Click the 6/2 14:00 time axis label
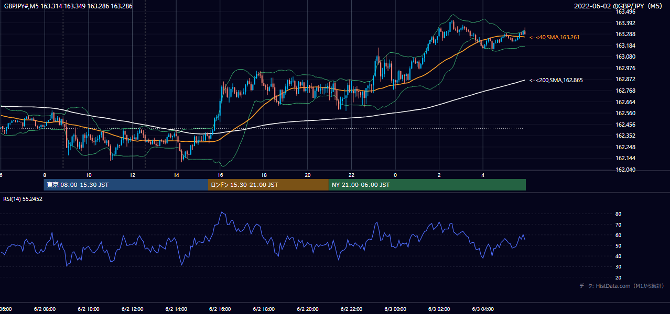 [176, 309]
